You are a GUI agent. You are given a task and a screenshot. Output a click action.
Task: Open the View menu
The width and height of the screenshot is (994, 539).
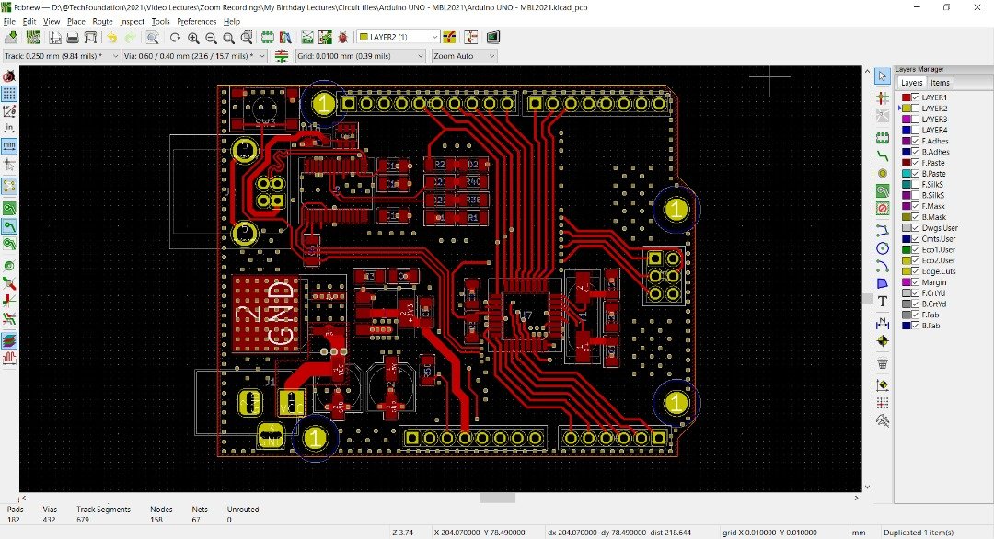(x=52, y=21)
